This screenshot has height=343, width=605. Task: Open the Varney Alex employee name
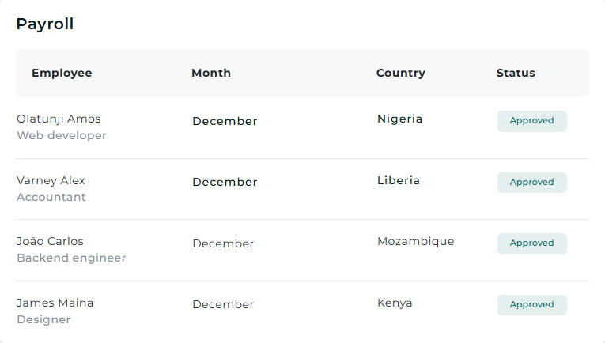coord(51,180)
